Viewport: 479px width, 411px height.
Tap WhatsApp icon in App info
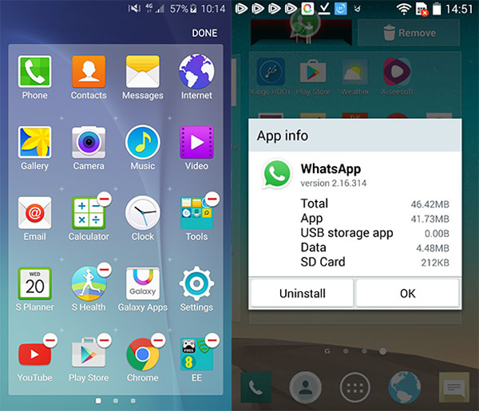tap(276, 174)
